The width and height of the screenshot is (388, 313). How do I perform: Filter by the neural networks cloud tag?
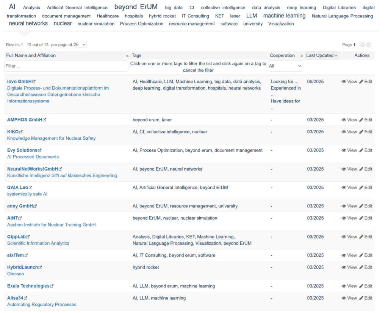pyautogui.click(x=28, y=24)
